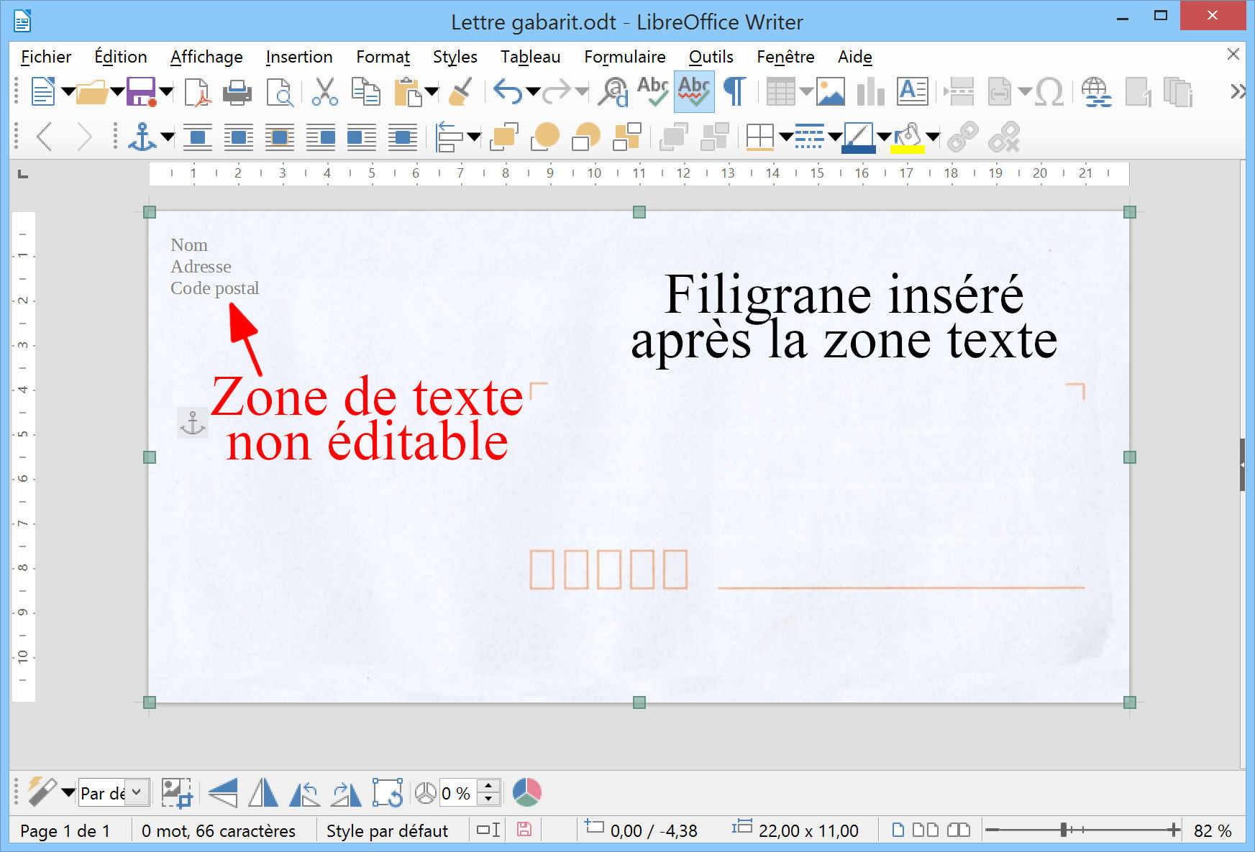This screenshot has width=1255, height=852.
Task: Click the zoom slider handle
Action: [x=1063, y=830]
